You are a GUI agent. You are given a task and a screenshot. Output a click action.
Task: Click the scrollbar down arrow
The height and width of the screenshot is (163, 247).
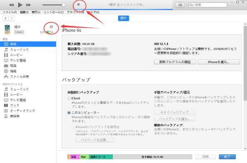pyautogui.click(x=245, y=149)
